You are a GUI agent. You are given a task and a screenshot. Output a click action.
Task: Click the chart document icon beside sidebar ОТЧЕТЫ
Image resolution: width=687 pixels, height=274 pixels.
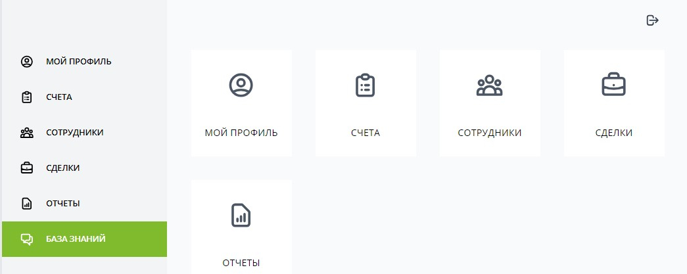27,204
